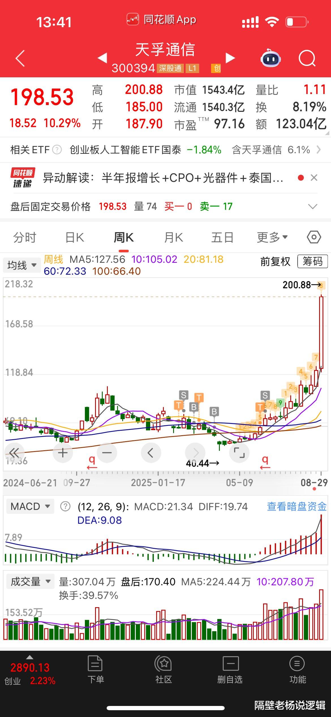Go to previous stock with left triangle
331x717 pixels.
tap(102, 58)
